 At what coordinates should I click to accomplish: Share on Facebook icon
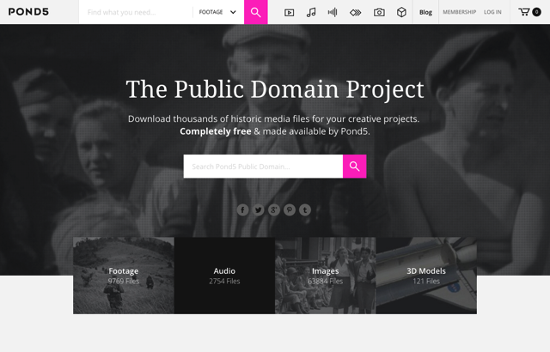[242, 209]
